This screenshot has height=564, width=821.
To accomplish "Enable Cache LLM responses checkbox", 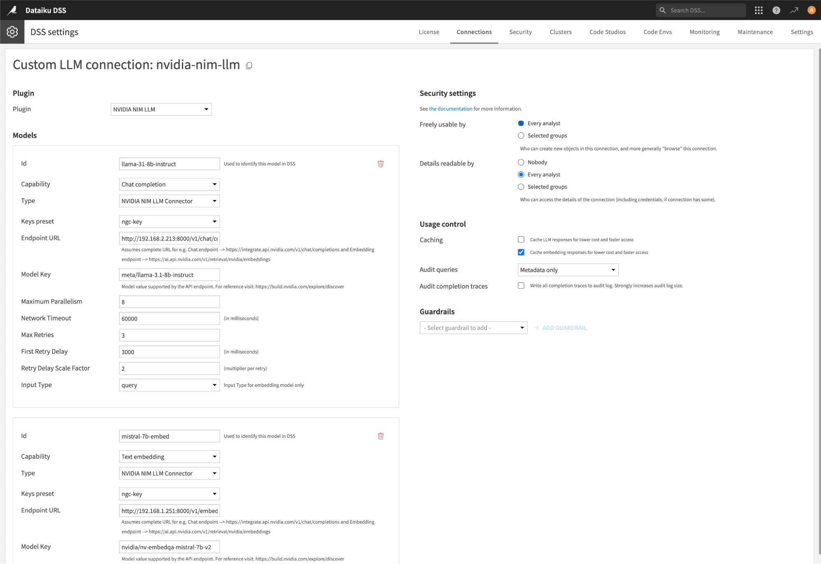I will coord(521,239).
